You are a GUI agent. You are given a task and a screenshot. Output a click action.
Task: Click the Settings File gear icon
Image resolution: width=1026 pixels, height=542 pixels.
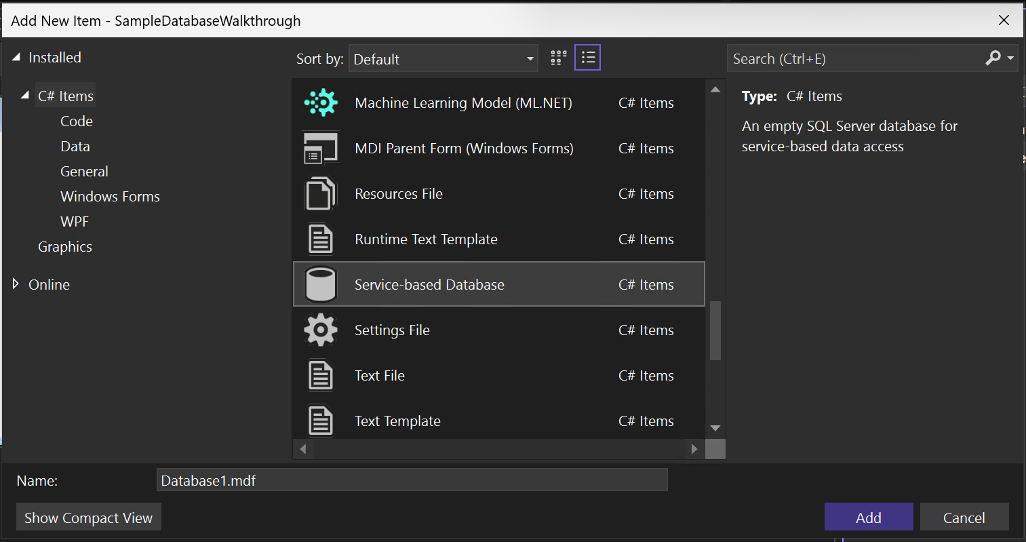point(321,330)
